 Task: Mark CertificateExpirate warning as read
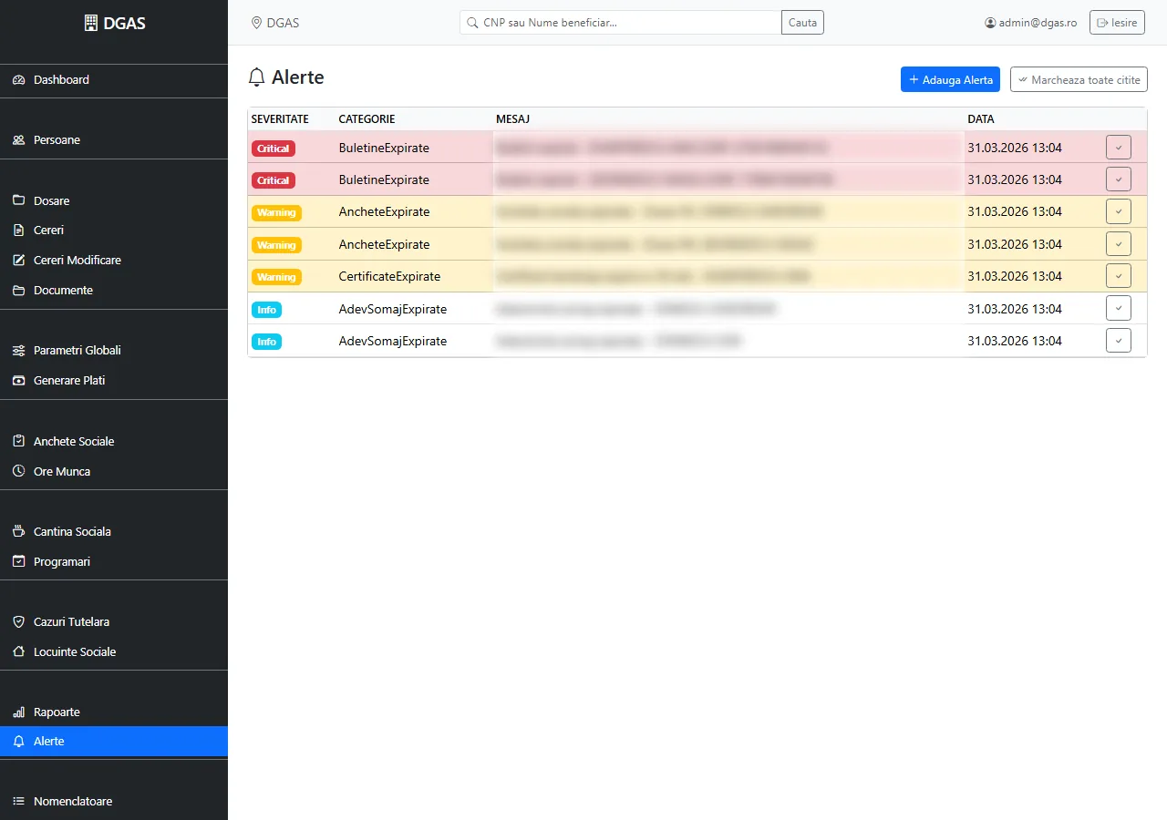[1119, 276]
